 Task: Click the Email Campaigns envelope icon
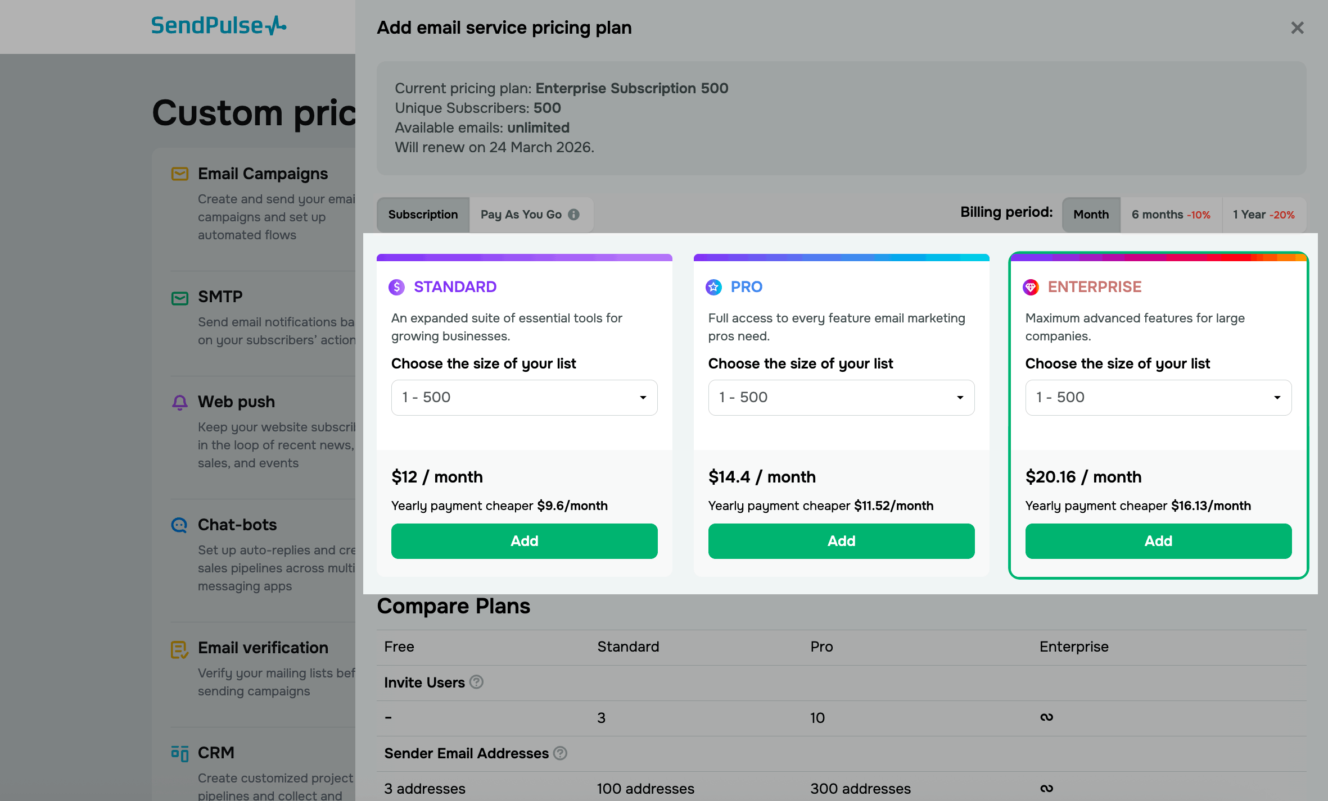[180, 174]
